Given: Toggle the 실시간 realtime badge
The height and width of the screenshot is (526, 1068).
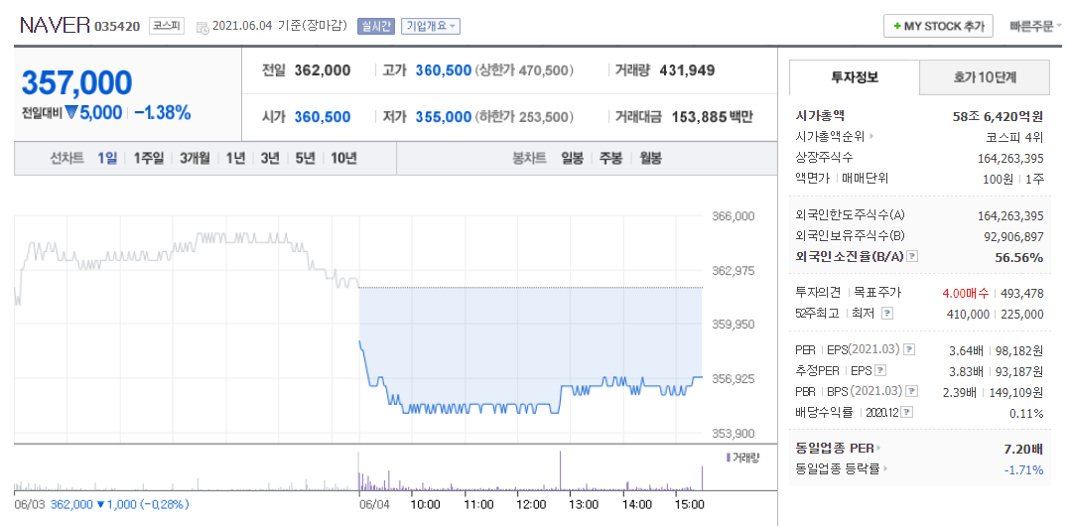Looking at the screenshot, I should (376, 27).
